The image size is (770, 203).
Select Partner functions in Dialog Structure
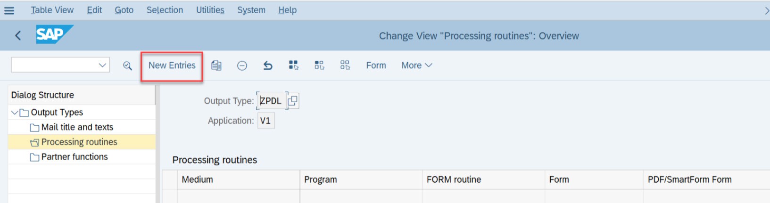[x=75, y=157]
